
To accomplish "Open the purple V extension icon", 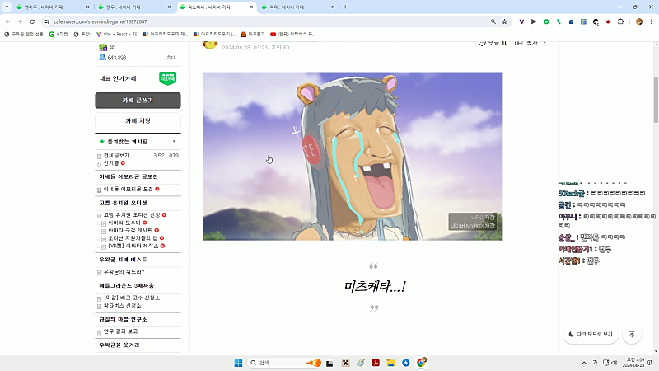I will [x=521, y=21].
